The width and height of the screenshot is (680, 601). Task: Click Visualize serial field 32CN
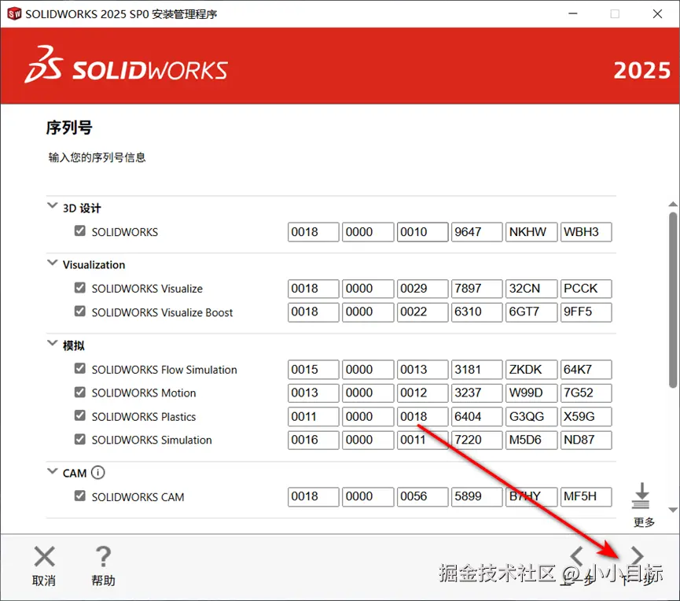tap(531, 289)
